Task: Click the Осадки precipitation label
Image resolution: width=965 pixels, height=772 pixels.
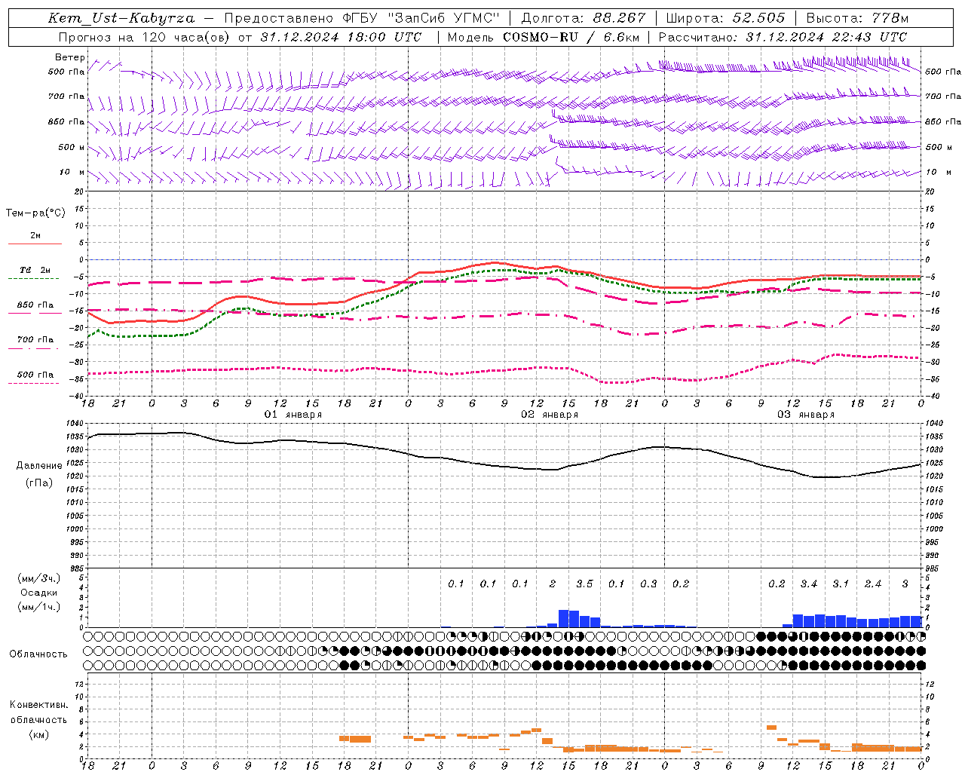Action: [x=39, y=593]
